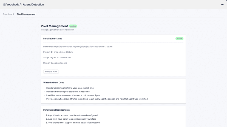Click bullet Monitors traffic on your storefront
This screenshot has width=227, height=127.
point(68,92)
